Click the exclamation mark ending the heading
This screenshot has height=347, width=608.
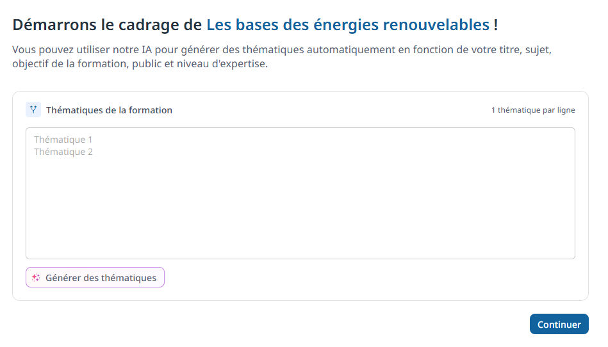[496, 25]
